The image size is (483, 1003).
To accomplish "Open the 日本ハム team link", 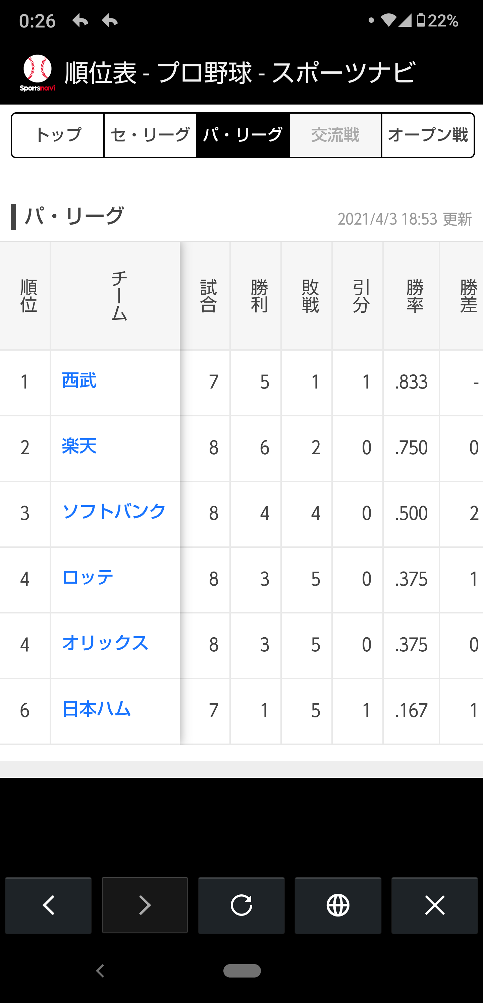I will 97,709.
